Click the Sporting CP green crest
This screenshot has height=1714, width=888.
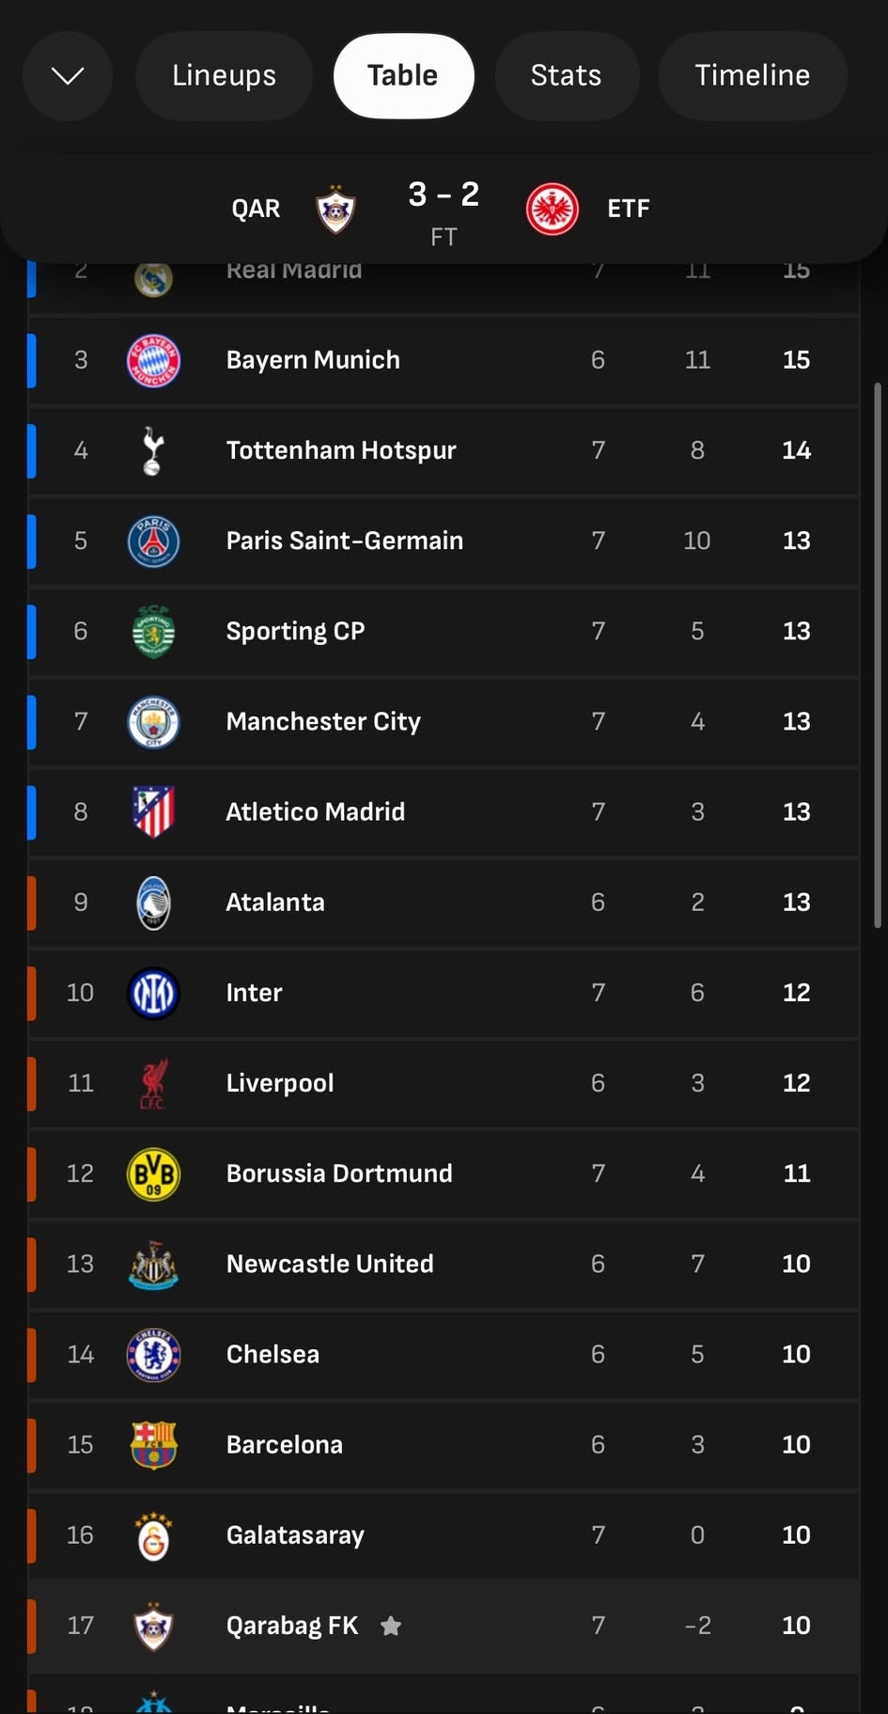[x=153, y=631]
